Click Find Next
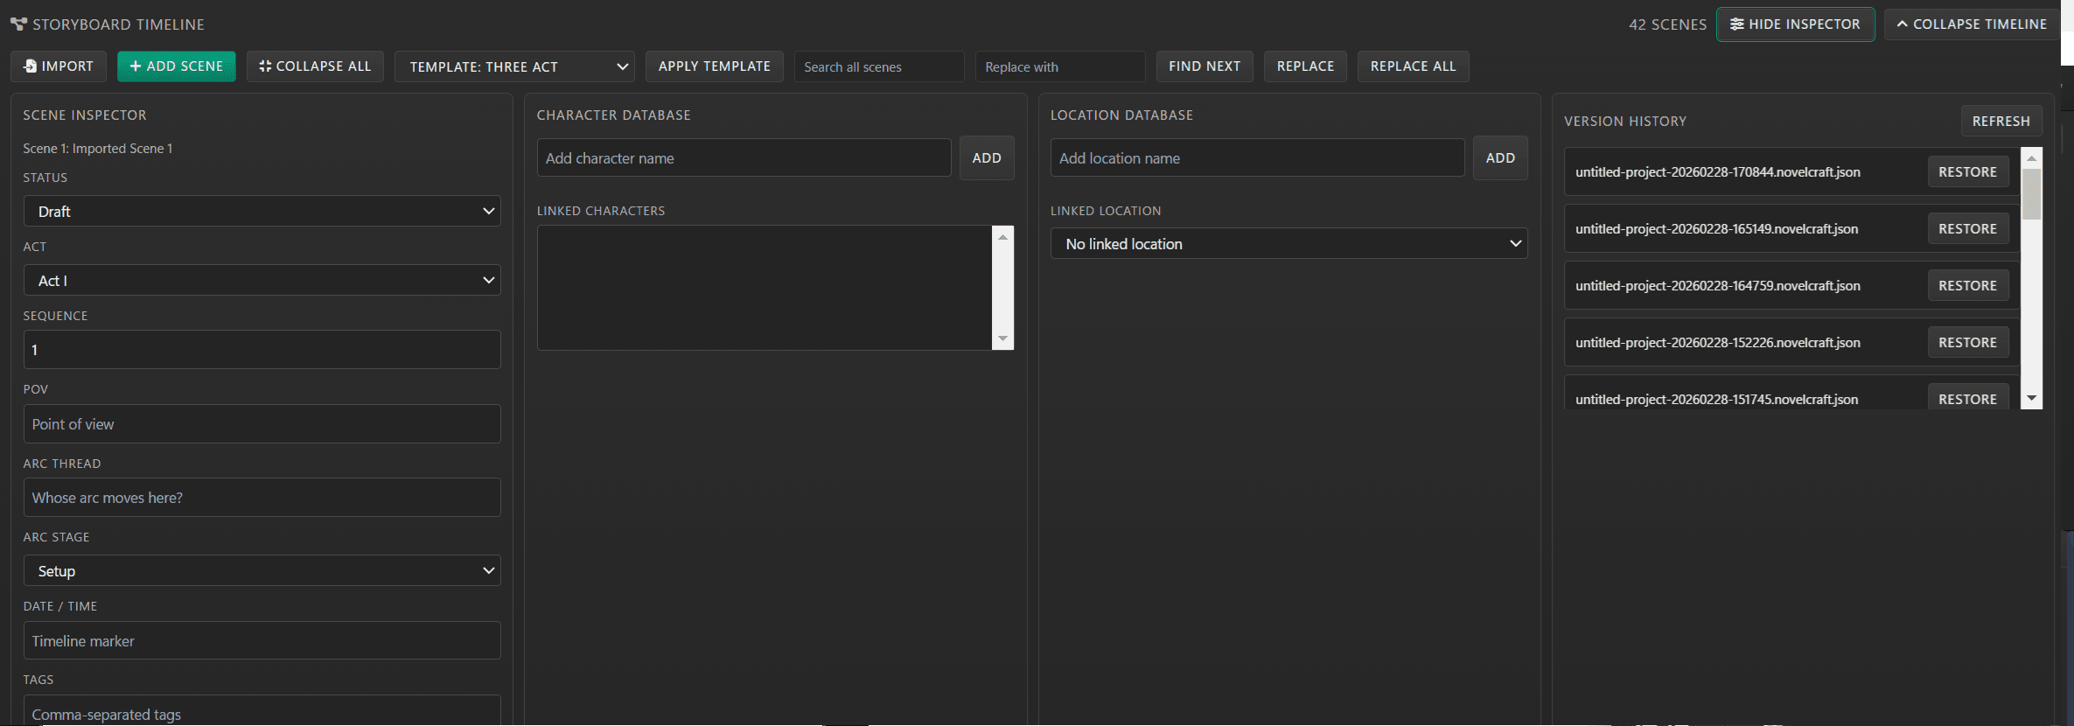The height and width of the screenshot is (726, 2074). (x=1205, y=66)
